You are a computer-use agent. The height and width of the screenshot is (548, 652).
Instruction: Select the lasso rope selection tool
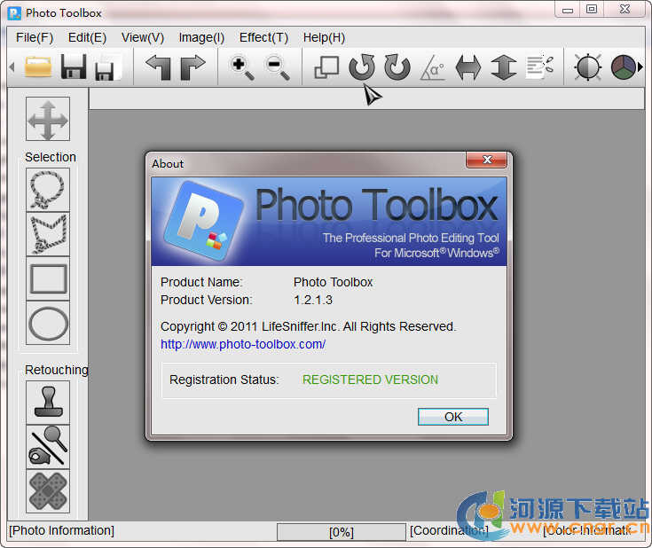click(x=48, y=190)
